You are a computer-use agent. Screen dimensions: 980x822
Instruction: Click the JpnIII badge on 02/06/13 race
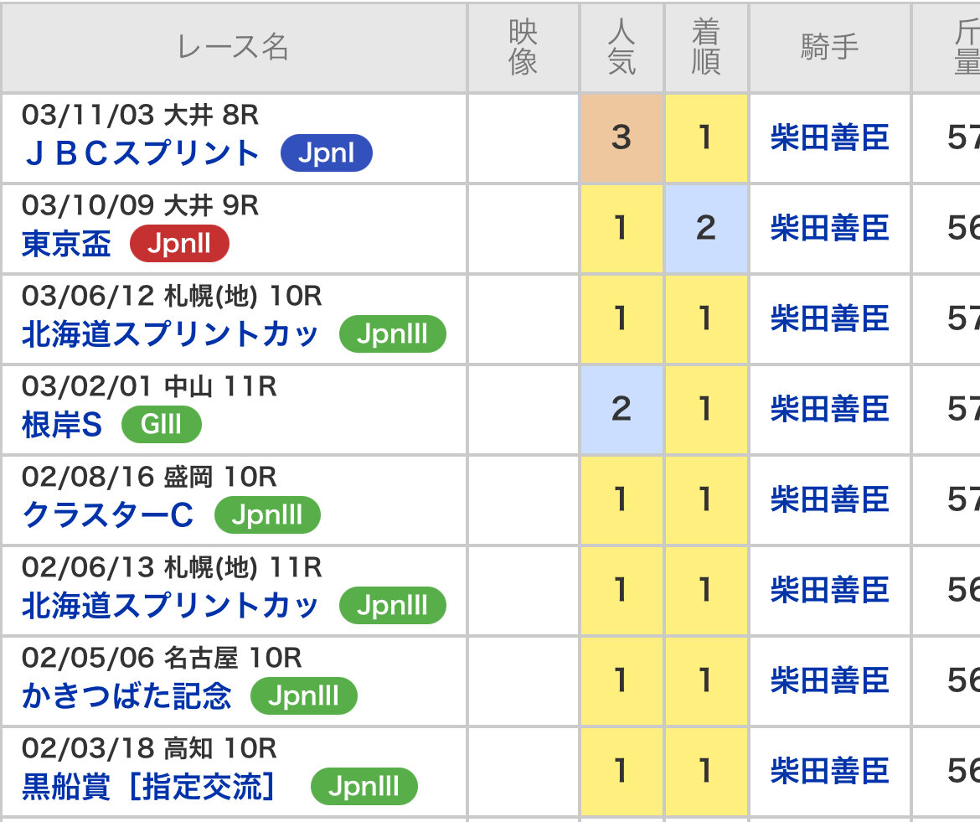[x=393, y=606]
